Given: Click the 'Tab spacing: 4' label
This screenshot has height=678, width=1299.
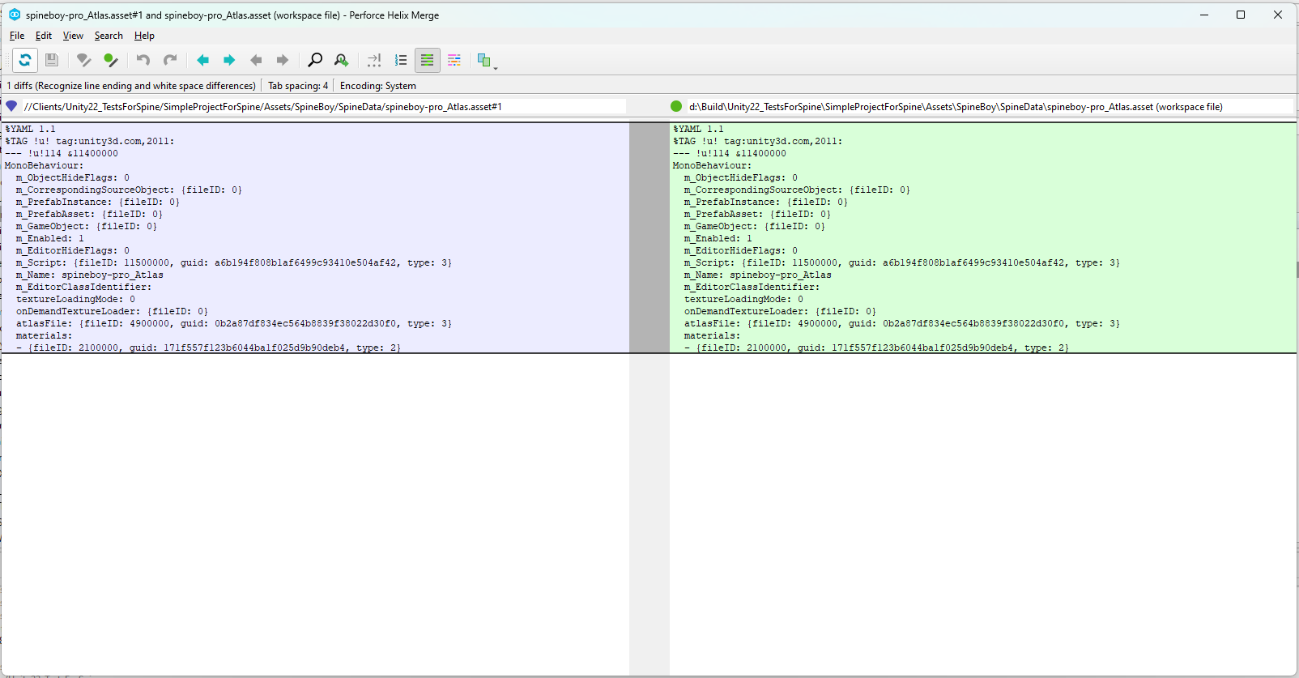Looking at the screenshot, I should click(298, 86).
